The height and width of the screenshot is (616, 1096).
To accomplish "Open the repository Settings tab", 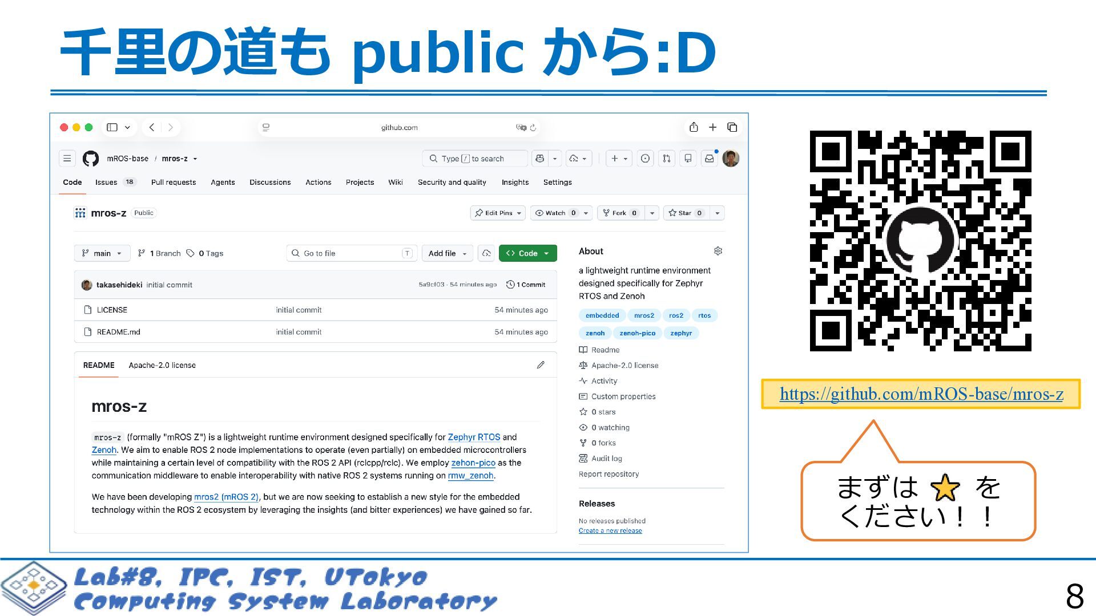I will 558,182.
